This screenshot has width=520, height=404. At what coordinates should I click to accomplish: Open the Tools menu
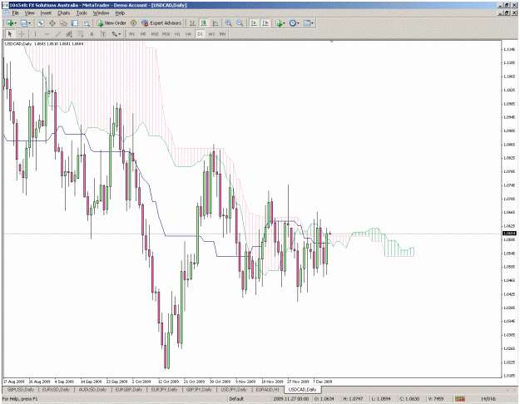pos(82,13)
